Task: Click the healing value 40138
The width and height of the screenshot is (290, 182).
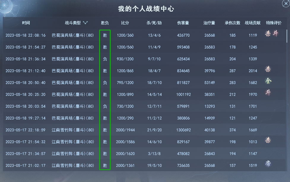Action: pyautogui.click(x=210, y=130)
